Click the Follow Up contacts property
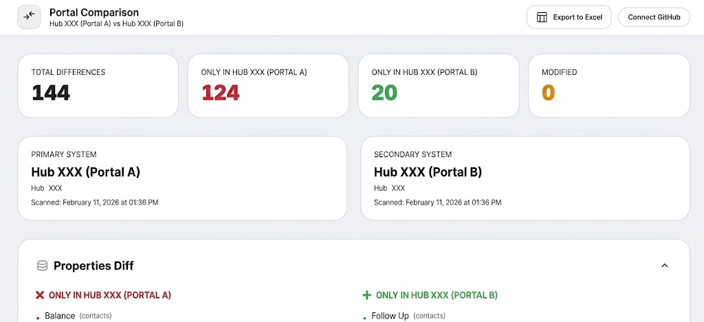The width and height of the screenshot is (704, 322). 408,316
